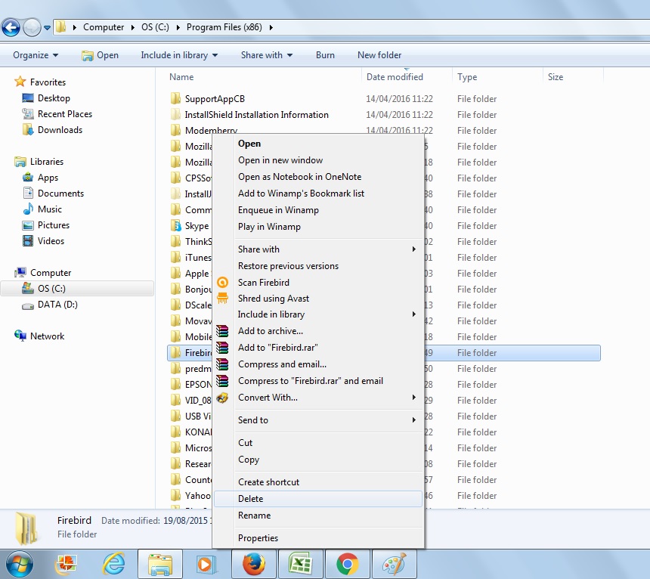Click the Open toolbar button
This screenshot has width=650, height=579.
100,55
